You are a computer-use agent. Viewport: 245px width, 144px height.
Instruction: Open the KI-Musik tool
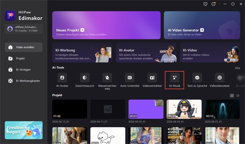[x=175, y=77]
